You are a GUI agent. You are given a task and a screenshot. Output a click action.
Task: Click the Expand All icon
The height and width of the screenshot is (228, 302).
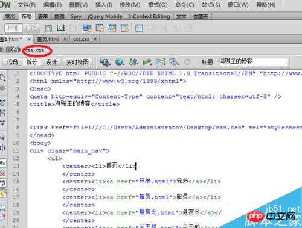click(x=2, y=122)
